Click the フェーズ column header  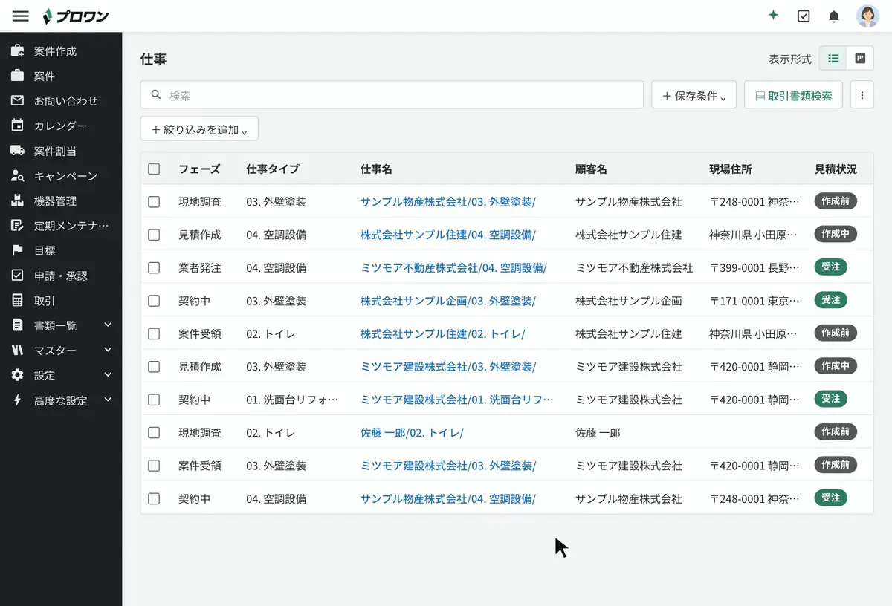point(199,169)
